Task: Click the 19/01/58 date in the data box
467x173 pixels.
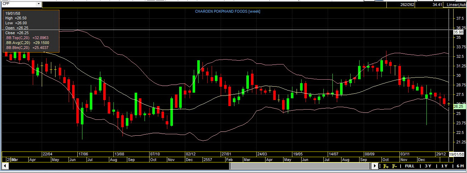Action: pos(13,13)
